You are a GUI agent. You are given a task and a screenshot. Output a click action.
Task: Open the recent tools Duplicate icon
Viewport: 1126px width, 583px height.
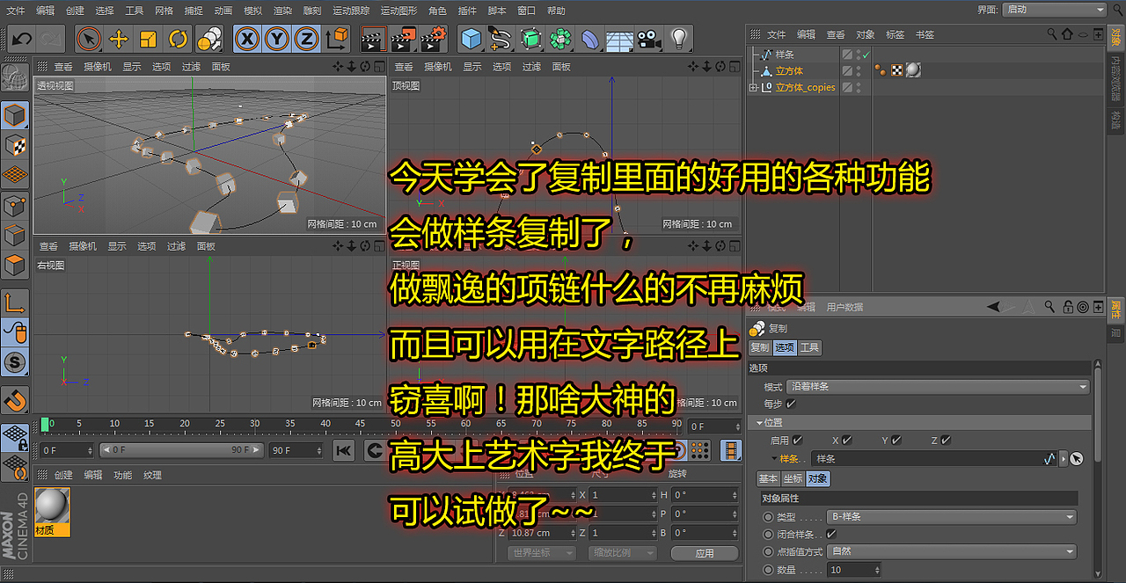tap(209, 39)
